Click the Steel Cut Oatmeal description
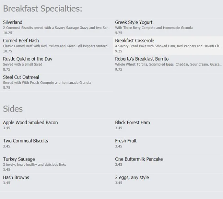Image resolution: width=223 pixels, height=199 pixels. coord(47,83)
